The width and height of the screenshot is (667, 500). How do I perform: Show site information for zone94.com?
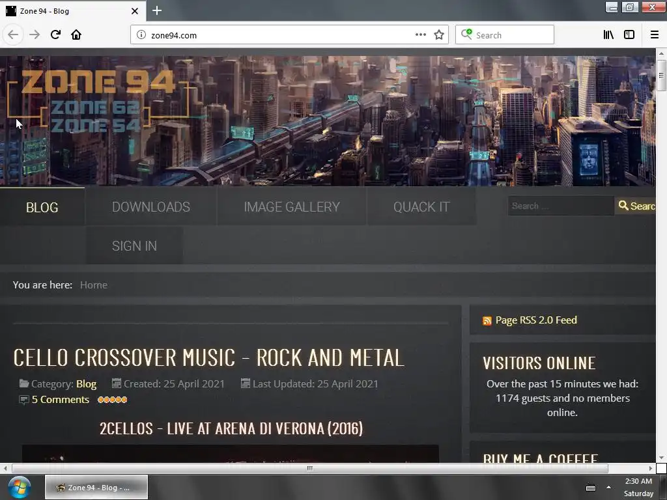141,35
